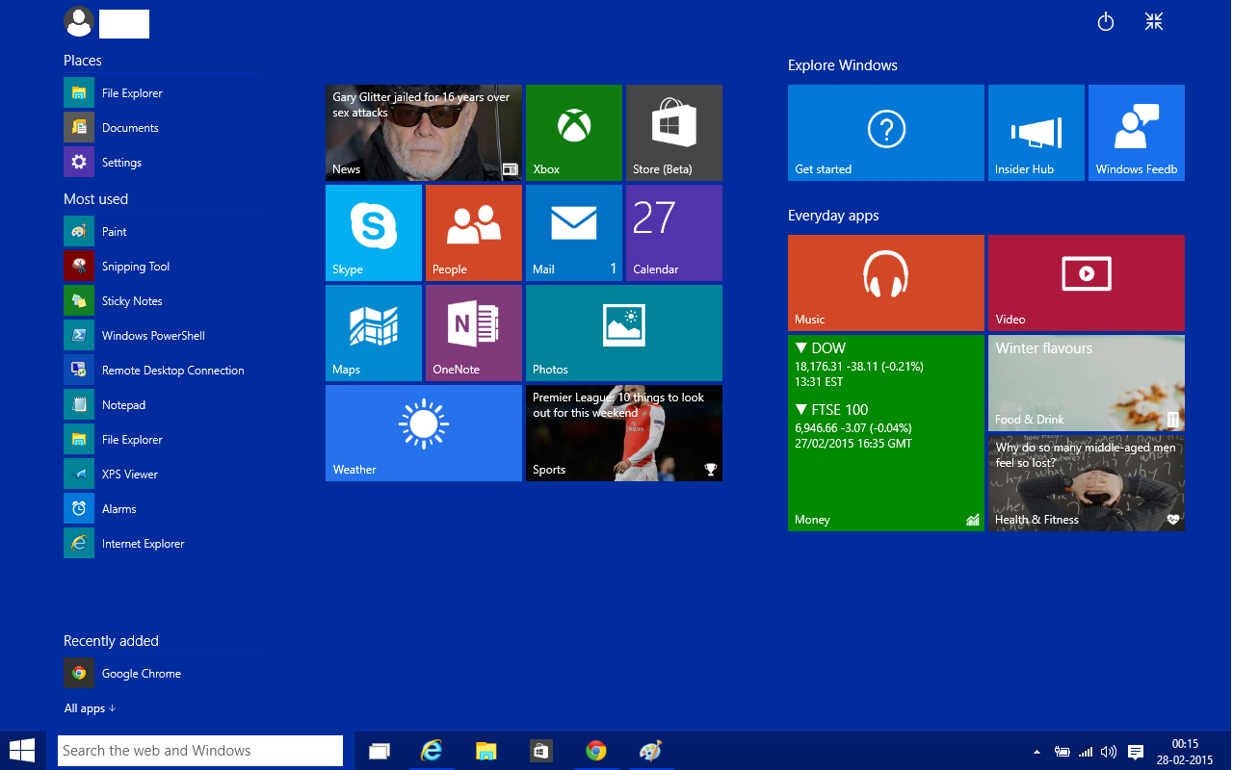Viewport: 1233px width, 770px height.
Task: Click the power button icon
Action: click(x=1106, y=21)
